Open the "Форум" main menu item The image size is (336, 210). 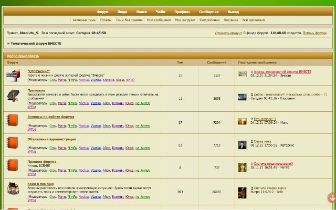coord(102,11)
